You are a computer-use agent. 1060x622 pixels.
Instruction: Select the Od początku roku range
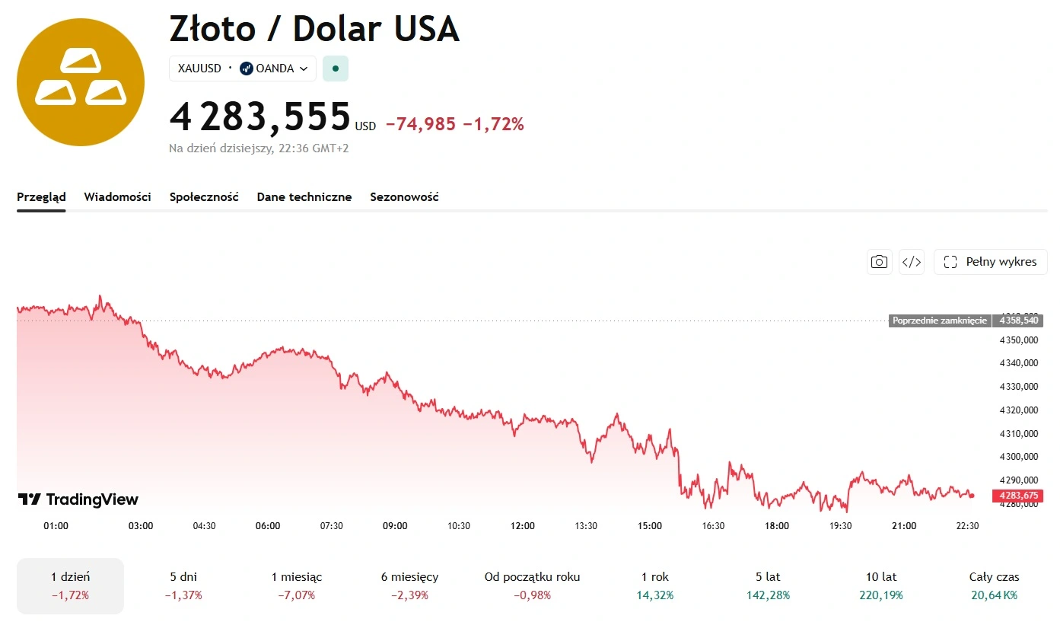(x=532, y=585)
